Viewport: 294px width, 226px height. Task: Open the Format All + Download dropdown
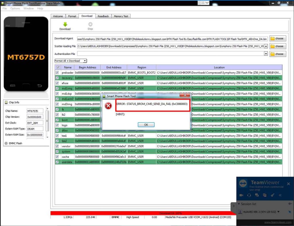[71, 61]
